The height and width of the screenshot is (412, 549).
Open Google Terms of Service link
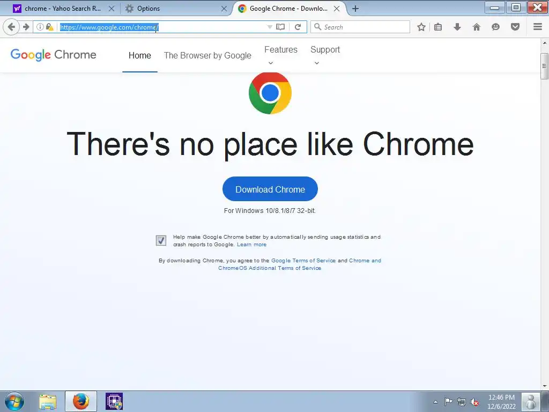tap(303, 261)
